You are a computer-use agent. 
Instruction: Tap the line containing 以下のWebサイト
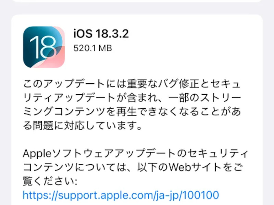[133, 167]
